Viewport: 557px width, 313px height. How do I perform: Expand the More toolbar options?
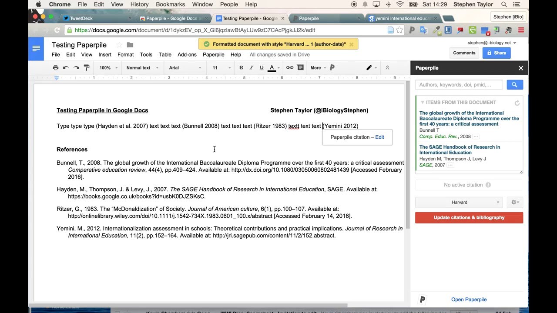[x=318, y=68]
